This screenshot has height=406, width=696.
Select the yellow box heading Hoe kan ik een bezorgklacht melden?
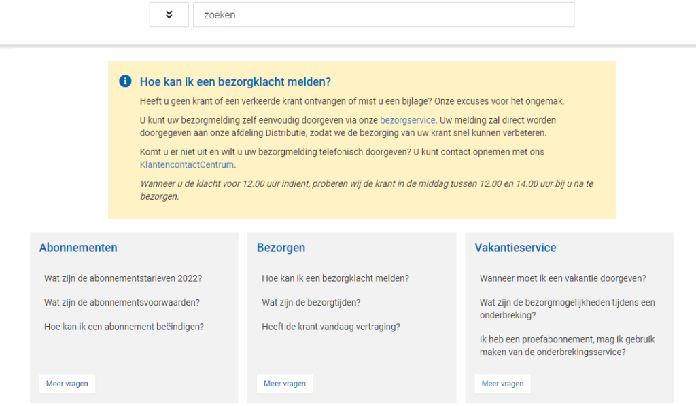tap(235, 81)
